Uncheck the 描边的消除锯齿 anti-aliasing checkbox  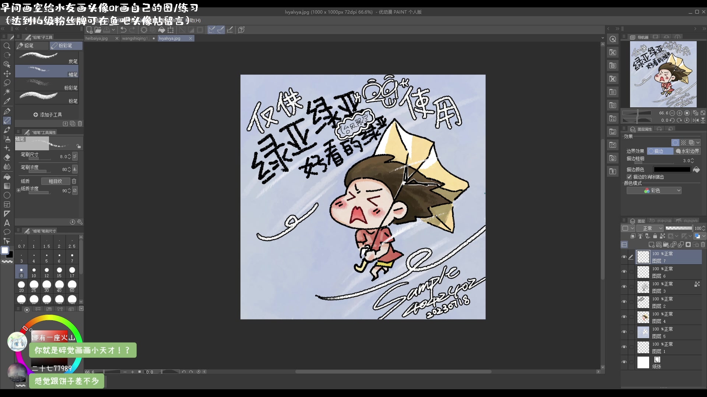629,177
